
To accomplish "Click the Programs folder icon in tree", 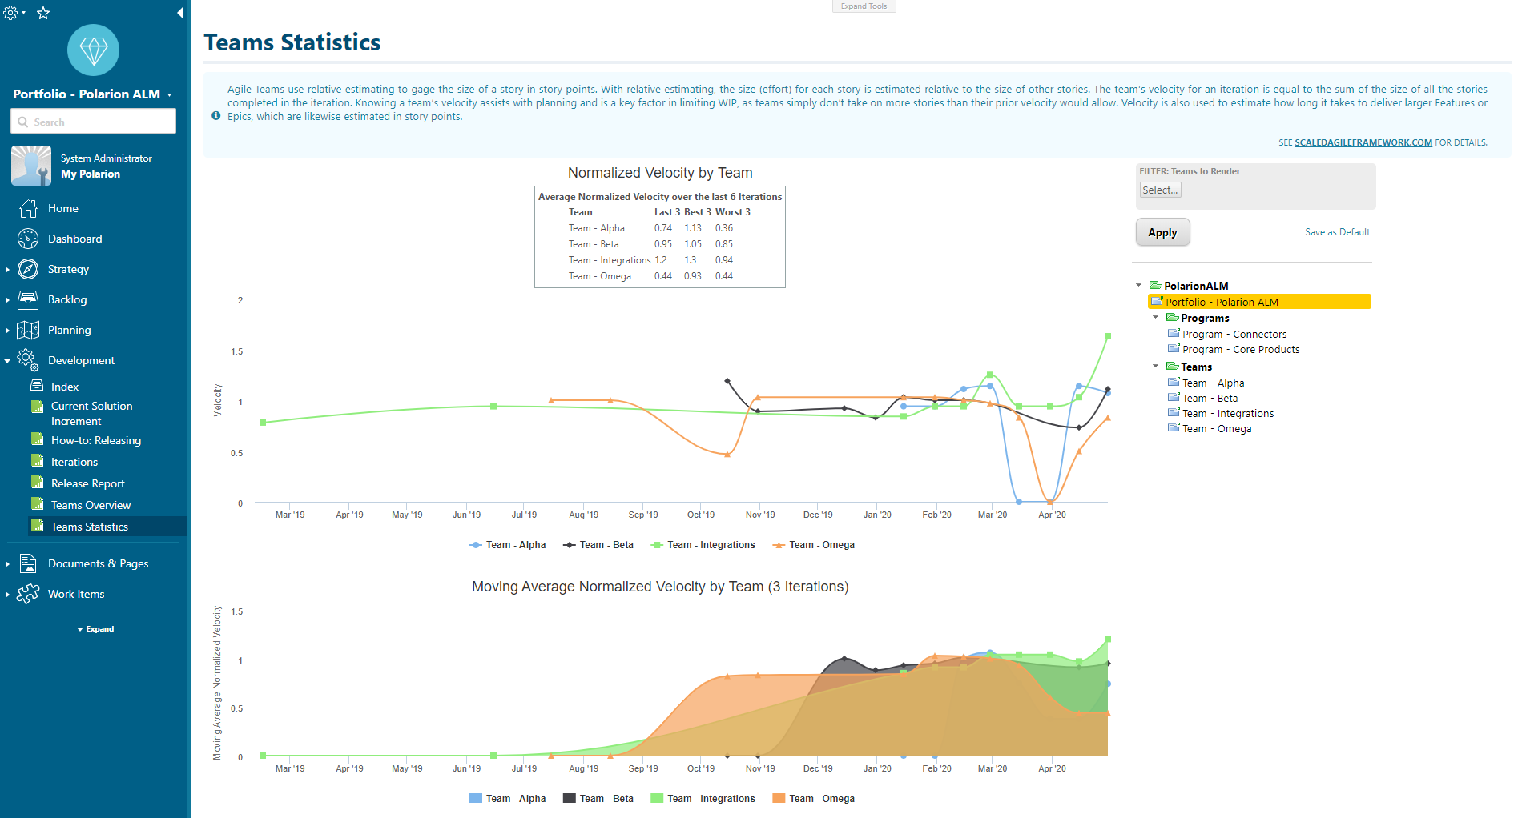I will pyautogui.click(x=1173, y=318).
